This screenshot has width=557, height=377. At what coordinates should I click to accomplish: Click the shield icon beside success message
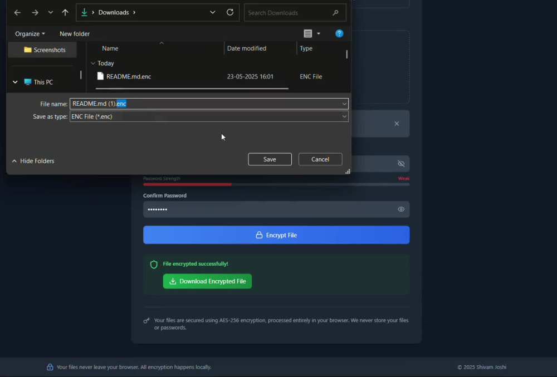pyautogui.click(x=154, y=265)
